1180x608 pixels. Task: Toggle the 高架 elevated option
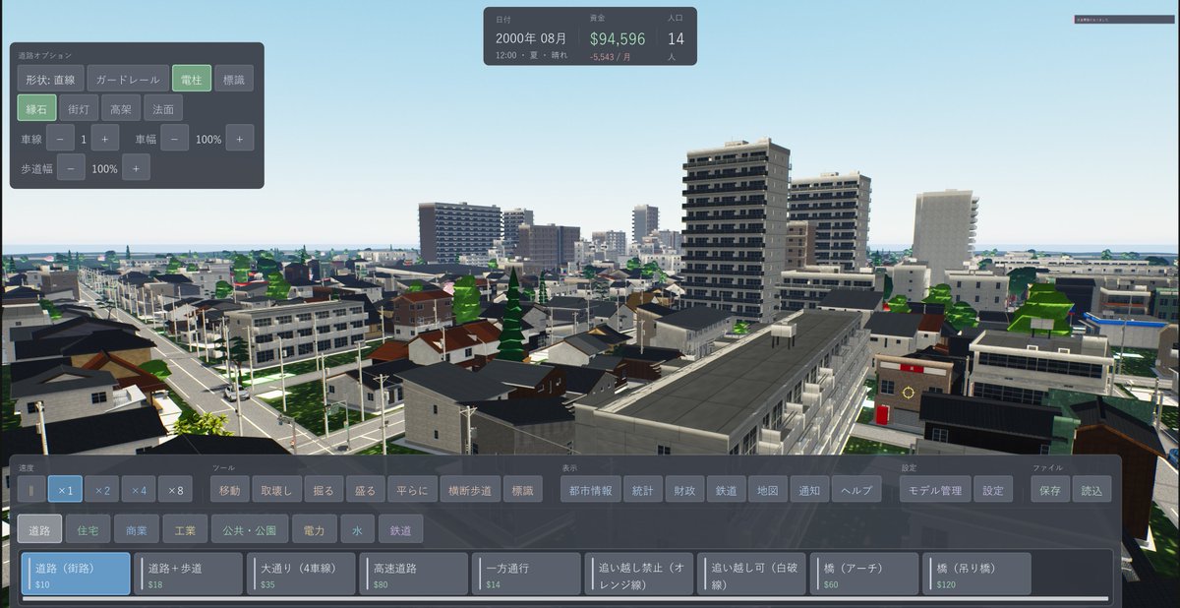coord(121,108)
